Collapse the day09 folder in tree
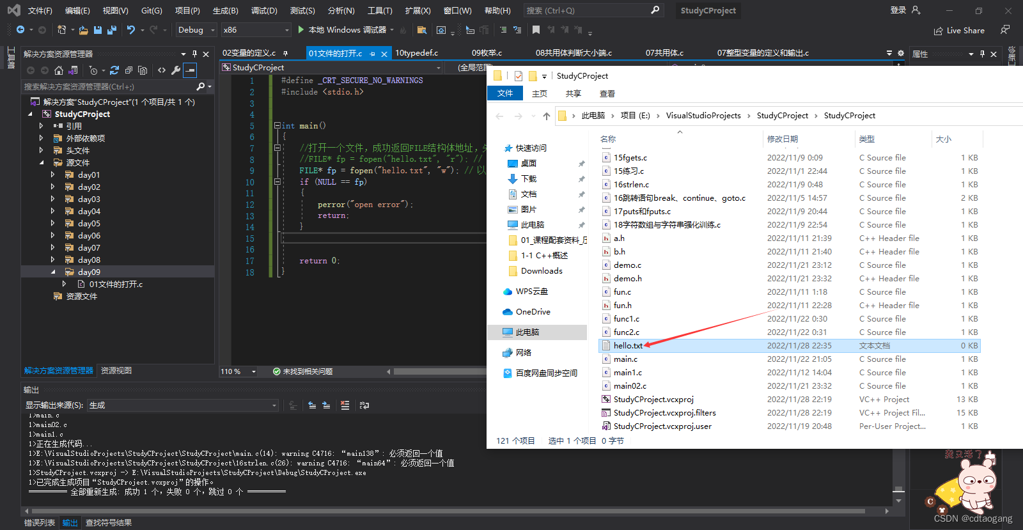This screenshot has height=530, width=1023. [x=53, y=272]
